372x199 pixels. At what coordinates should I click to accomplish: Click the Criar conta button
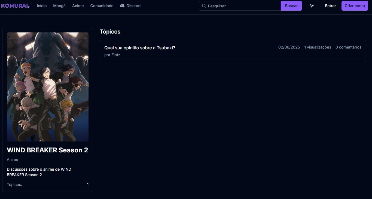(355, 6)
